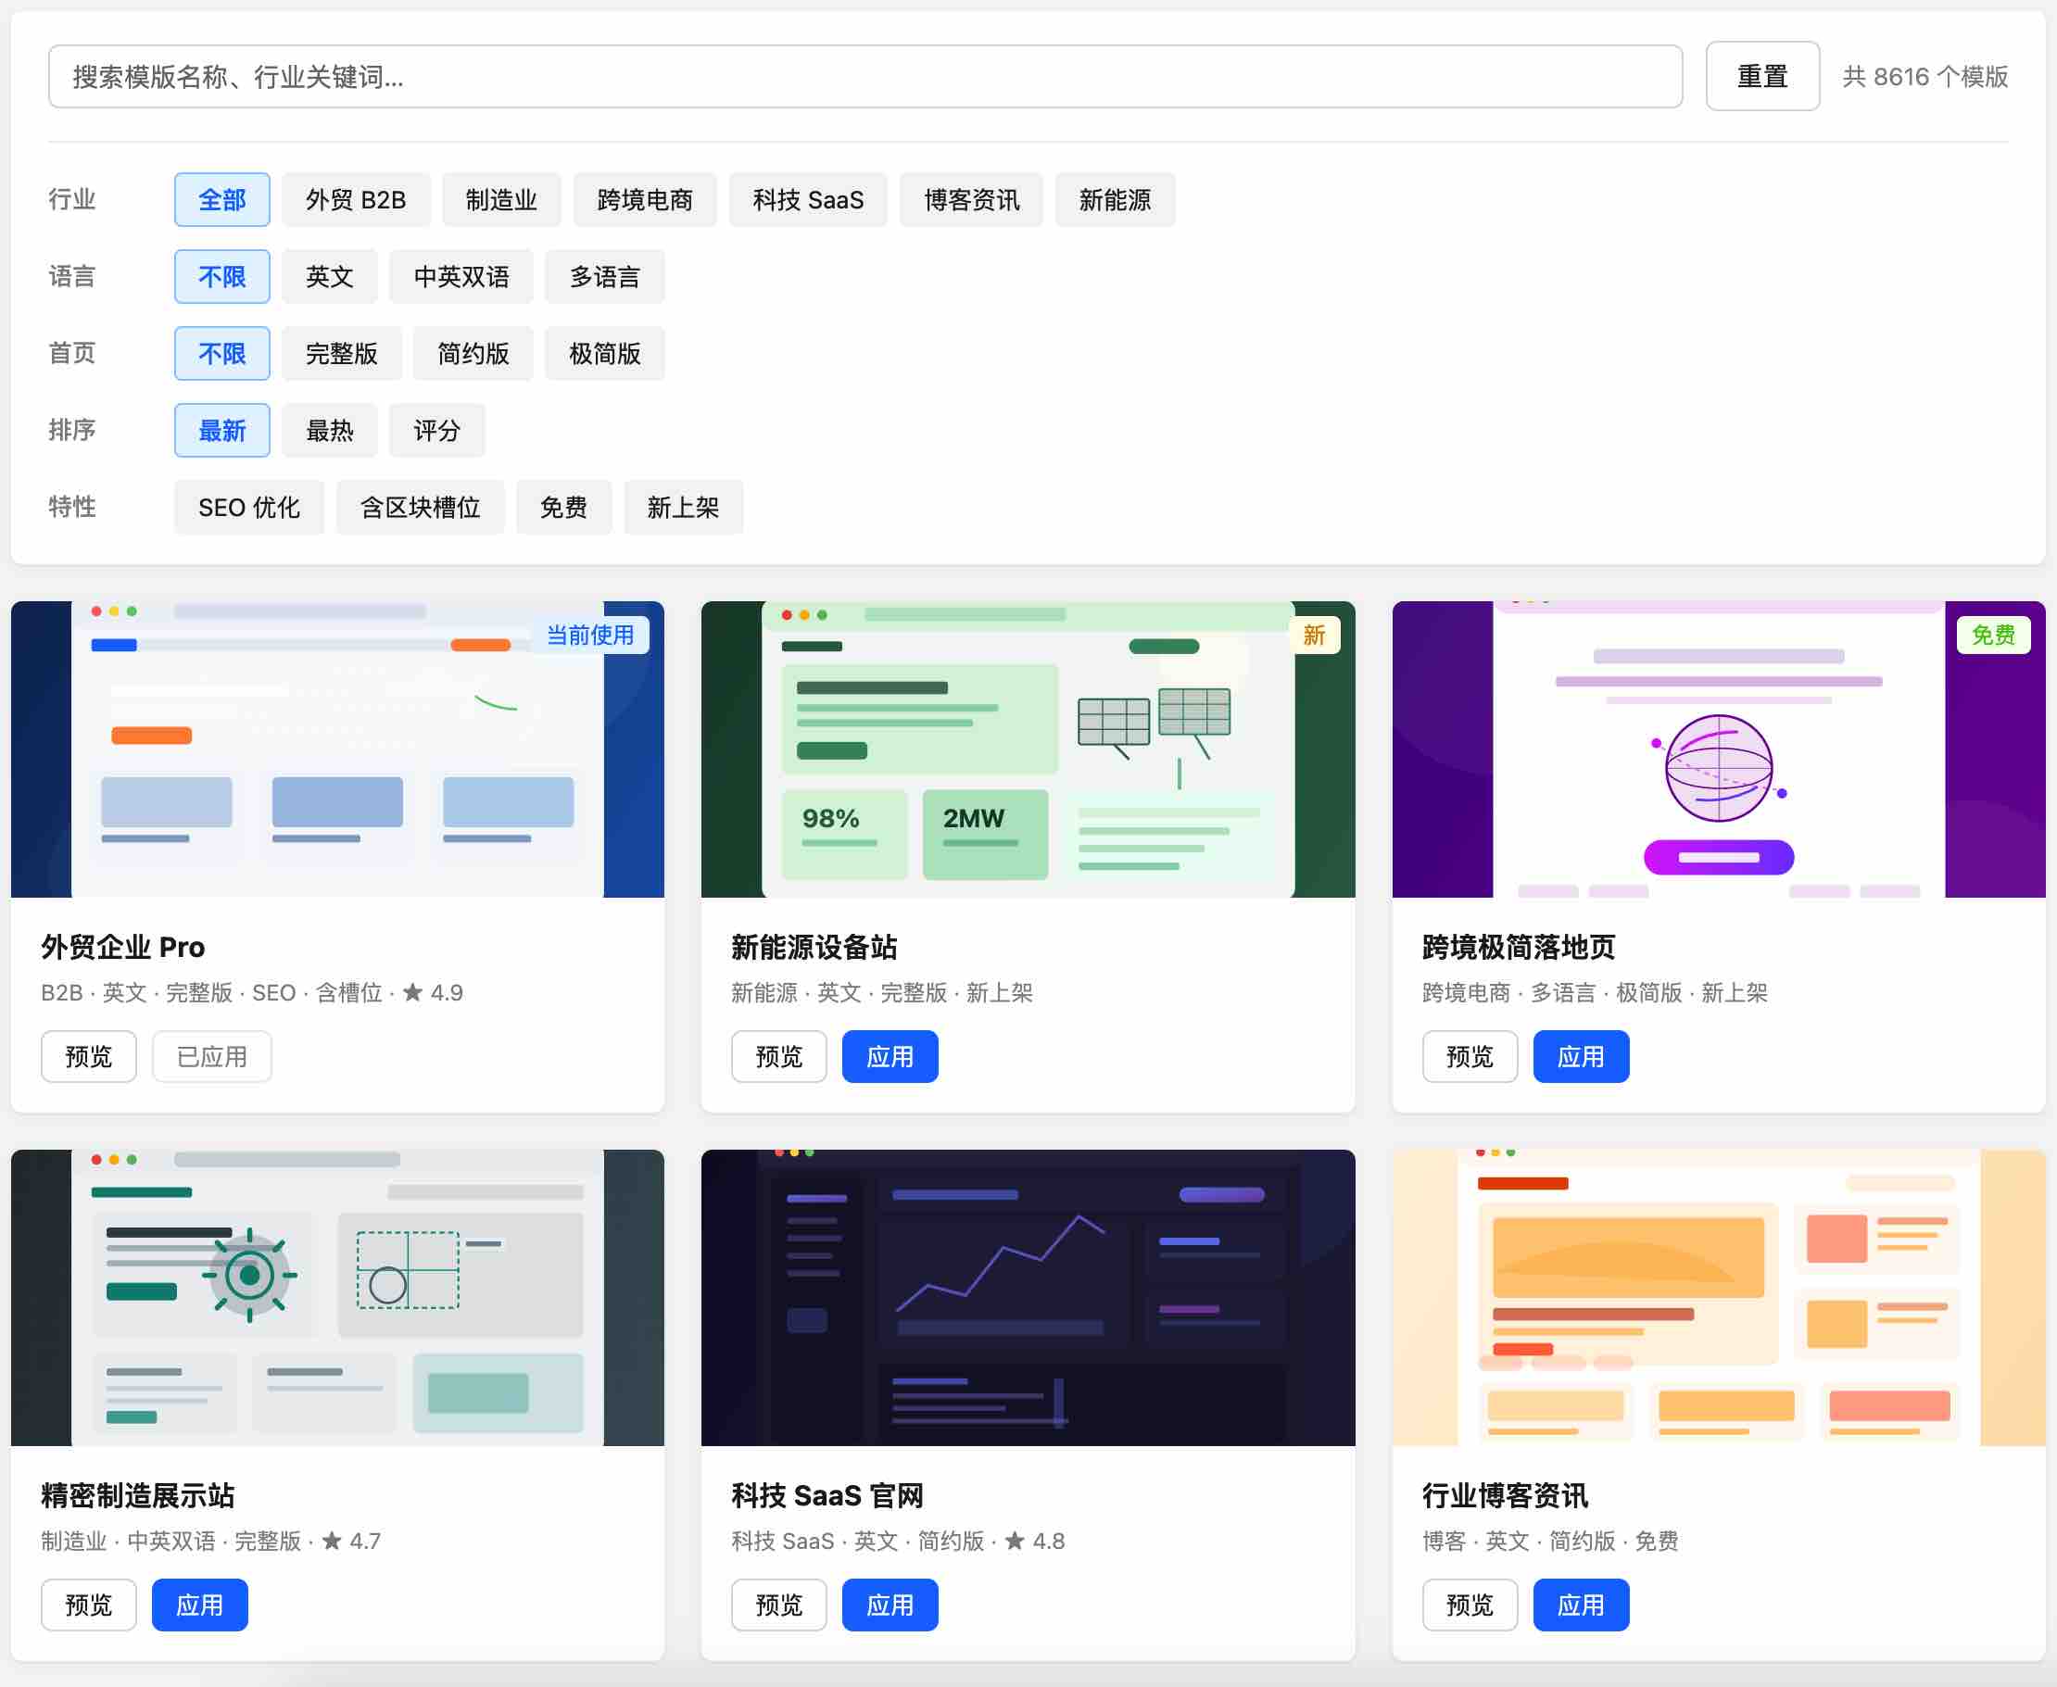This screenshot has height=1687, width=2057.
Task: Preview the 外贸企业 Pro template
Action: pyautogui.click(x=88, y=1056)
